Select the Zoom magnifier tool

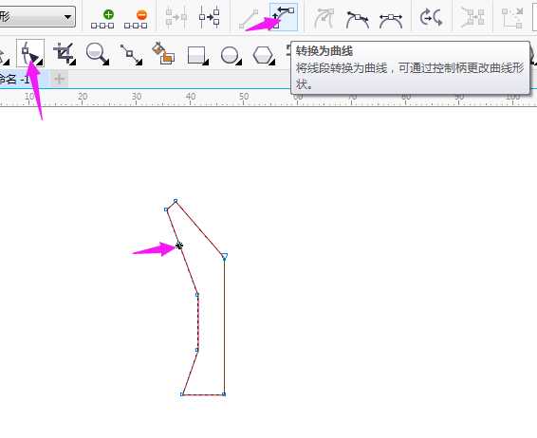(98, 54)
